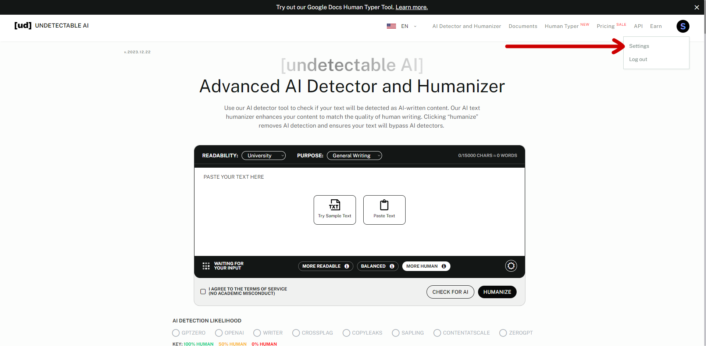Check the Terms of Service agreement box
This screenshot has height=346, width=706.
(203, 292)
